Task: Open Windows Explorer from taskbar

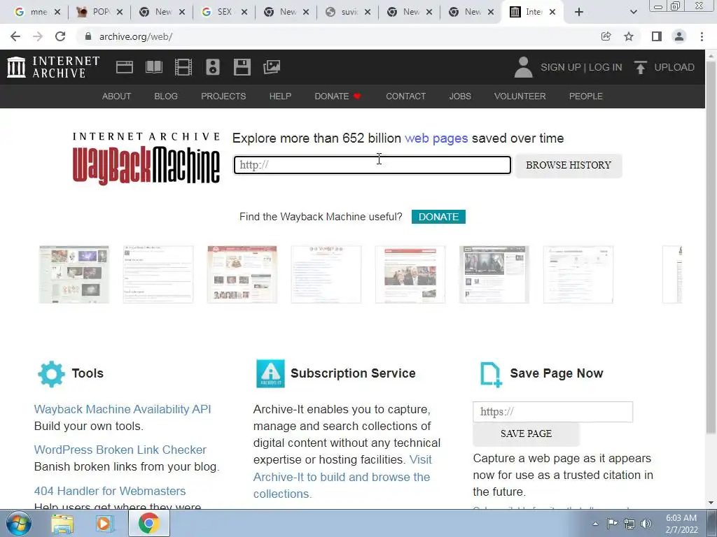Action: pos(62,523)
